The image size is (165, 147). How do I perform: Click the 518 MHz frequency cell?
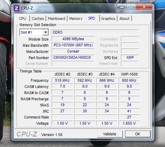[x=62, y=80]
